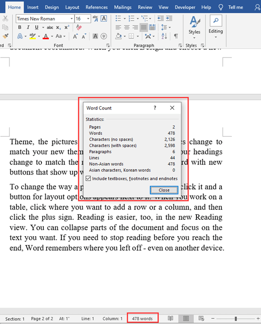
Task: Toggle justify alignment
Action: 144,27
